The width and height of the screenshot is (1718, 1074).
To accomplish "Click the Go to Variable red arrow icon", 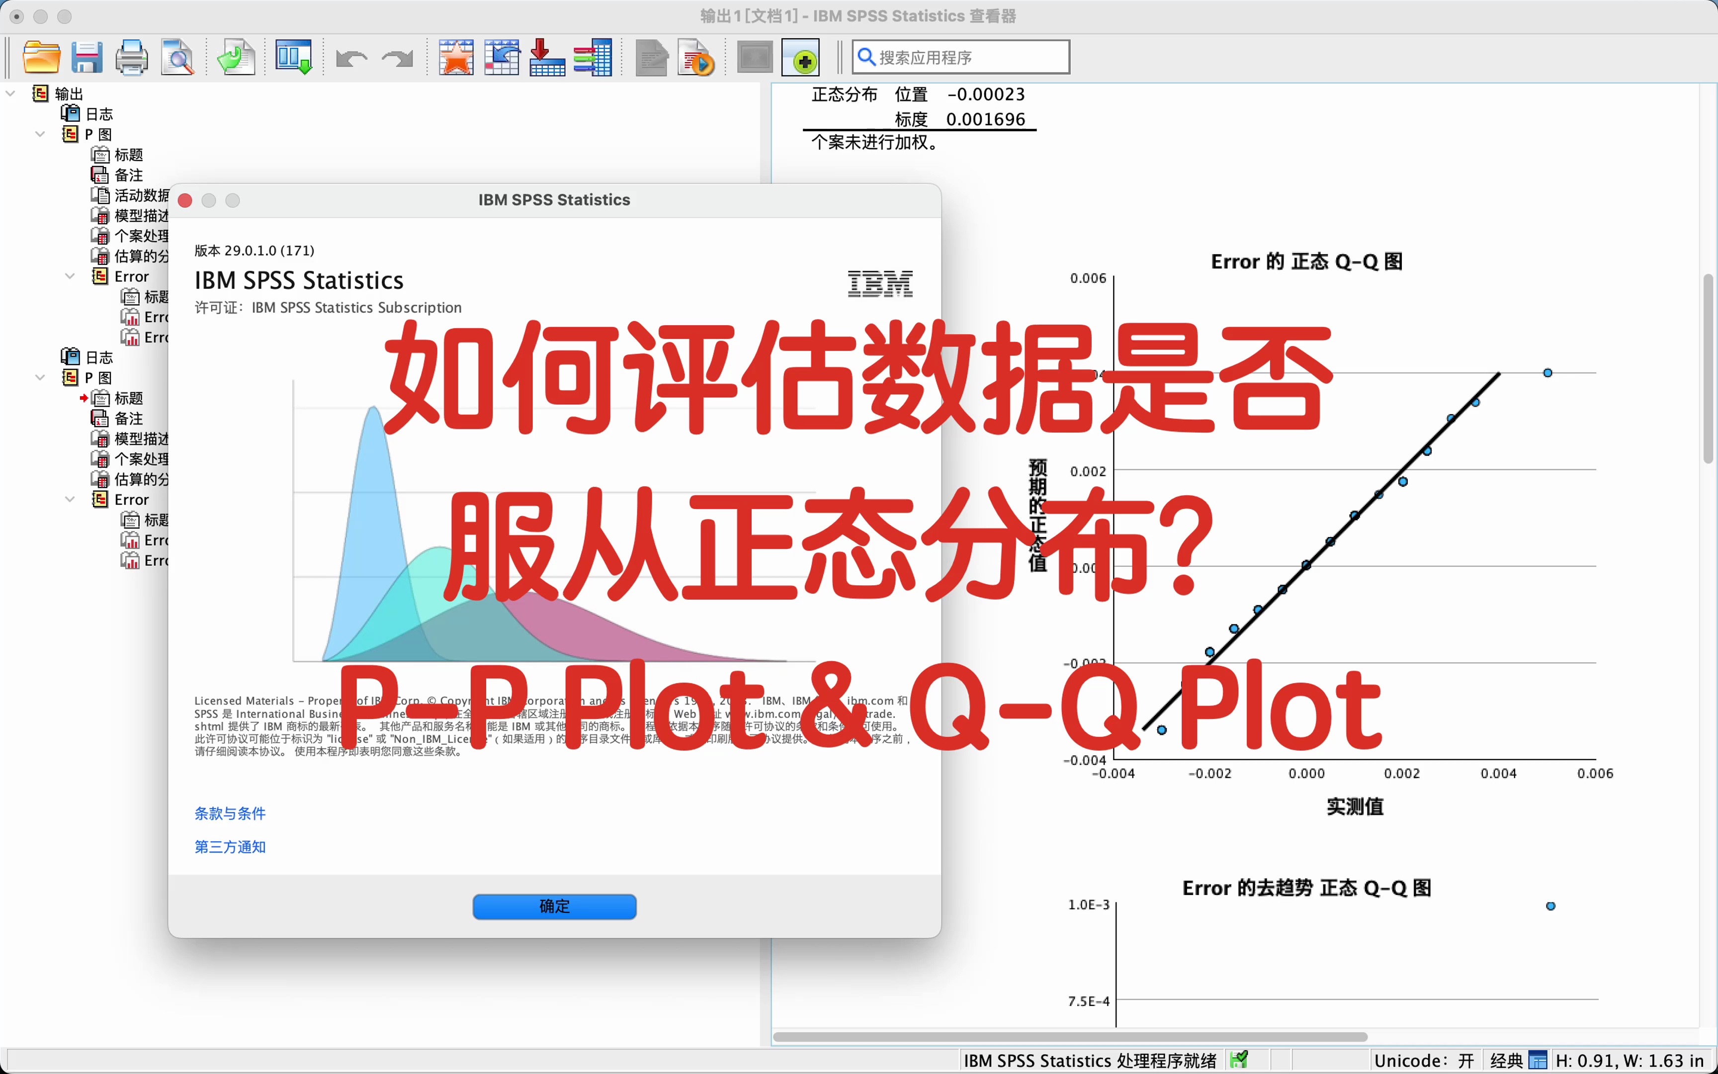I will 547,58.
